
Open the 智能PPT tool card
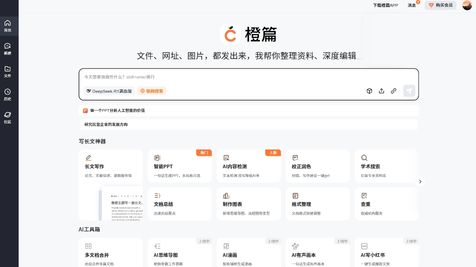point(180,166)
